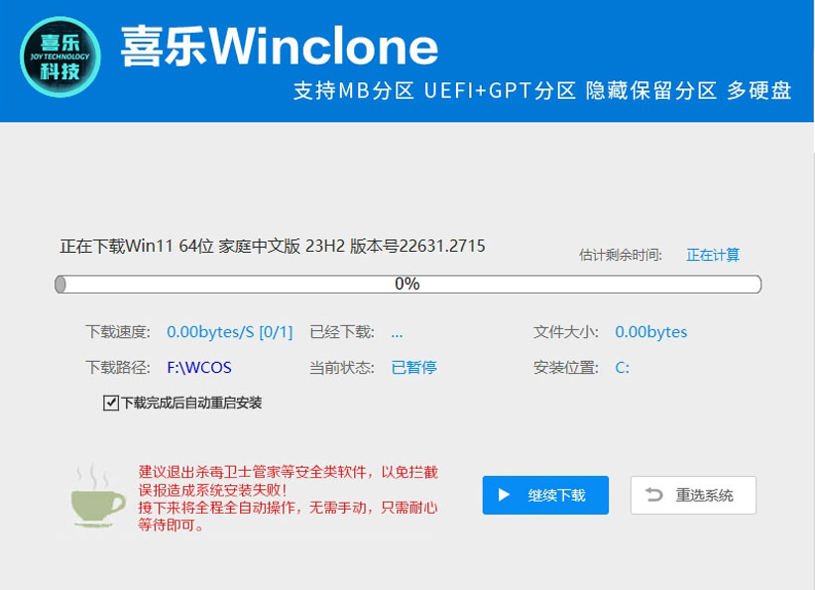Click the 已暂停 current status value
815x590 pixels.
[x=413, y=368]
